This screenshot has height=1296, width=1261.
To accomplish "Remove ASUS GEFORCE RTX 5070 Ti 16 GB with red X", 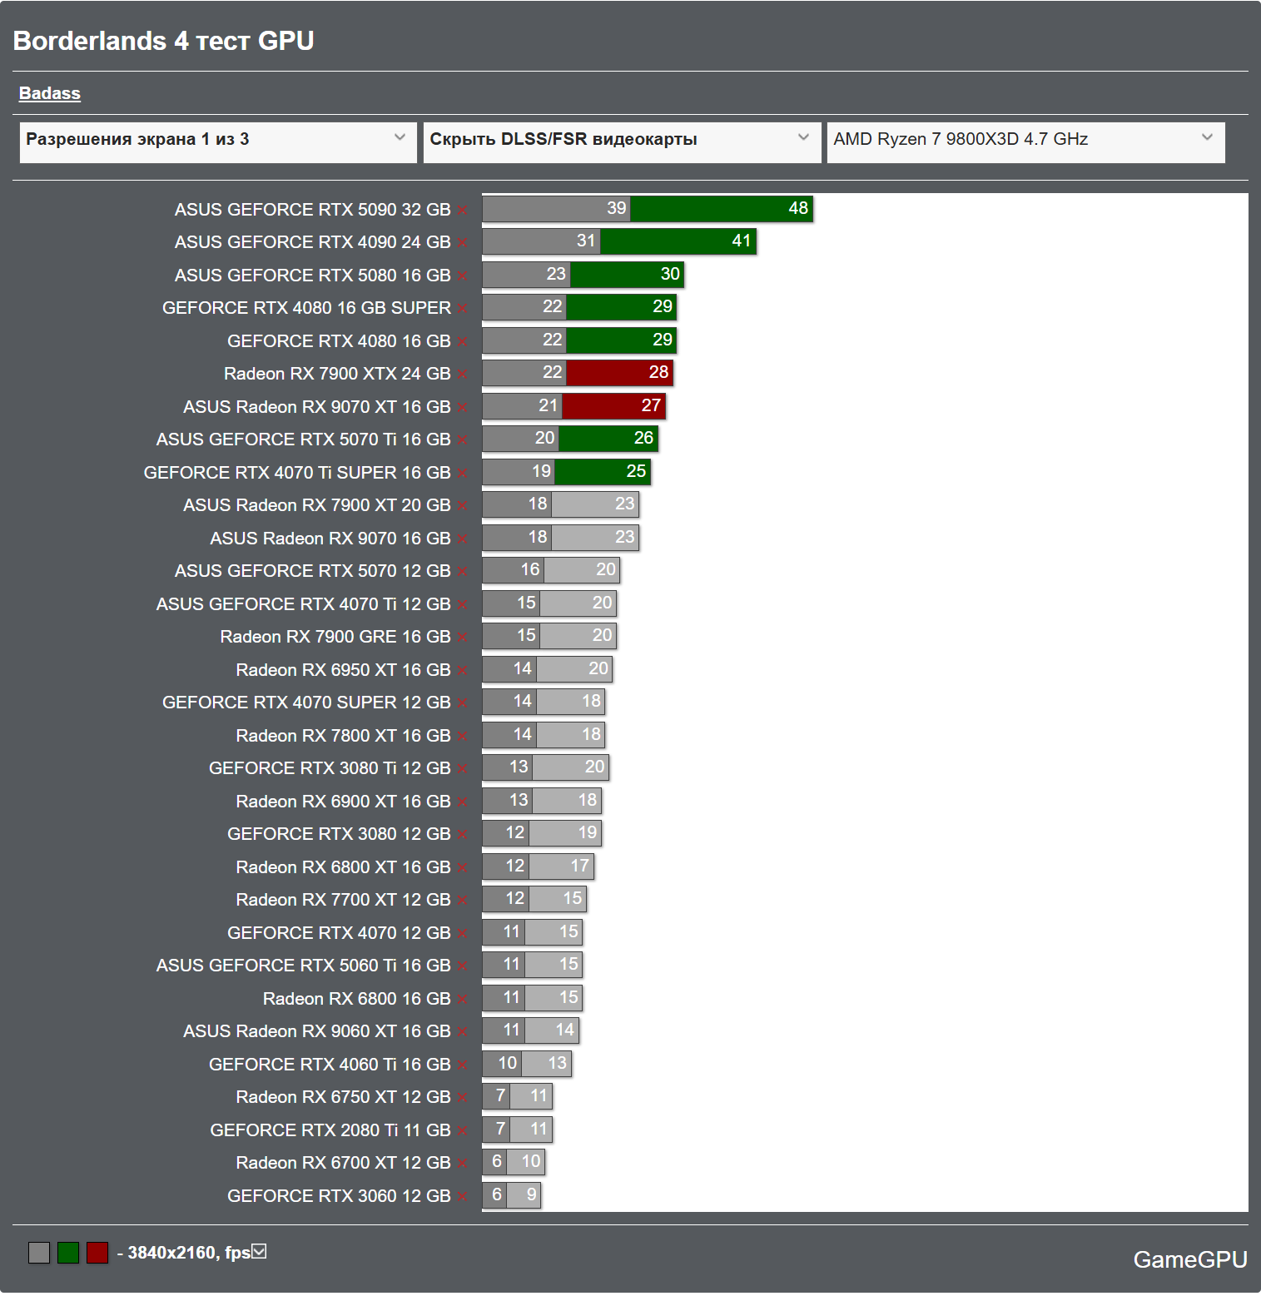I will coord(462,440).
